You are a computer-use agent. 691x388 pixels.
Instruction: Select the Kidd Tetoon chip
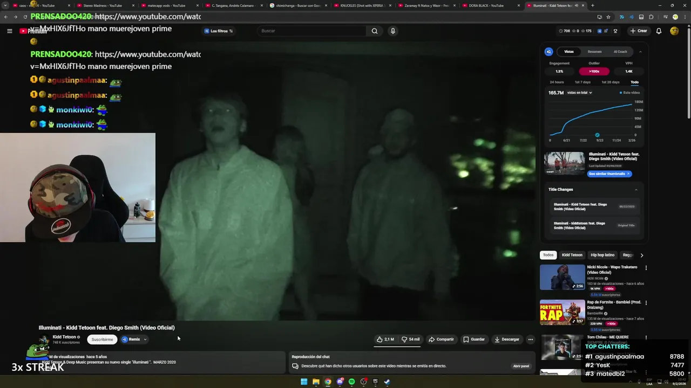tap(572, 255)
